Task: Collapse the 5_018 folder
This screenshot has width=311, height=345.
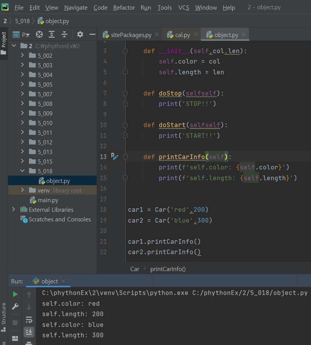Action: (x=22, y=171)
